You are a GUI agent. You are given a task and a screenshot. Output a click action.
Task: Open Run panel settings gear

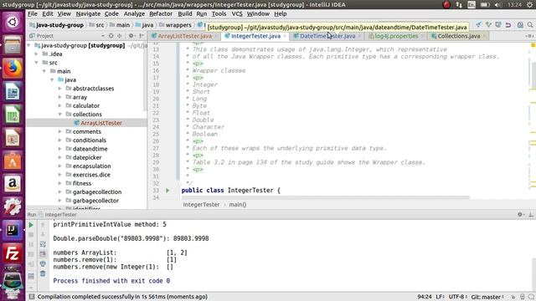(520, 214)
